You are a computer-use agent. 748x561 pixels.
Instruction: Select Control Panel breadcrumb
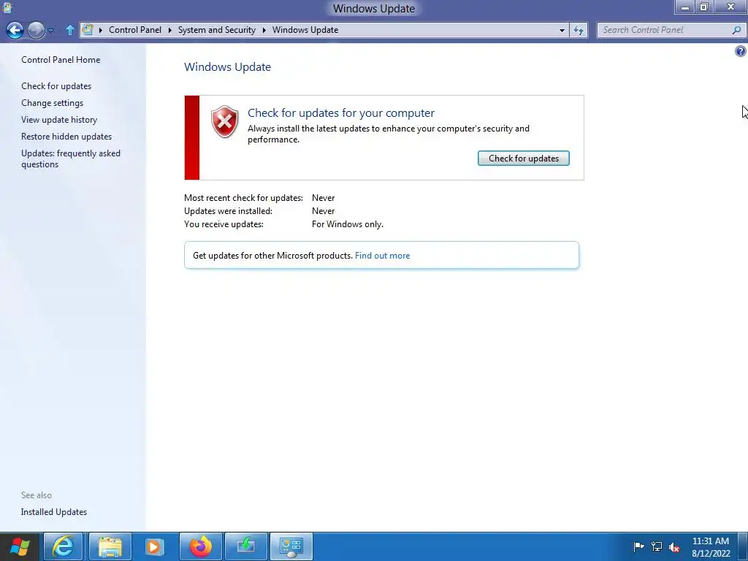pyautogui.click(x=135, y=29)
